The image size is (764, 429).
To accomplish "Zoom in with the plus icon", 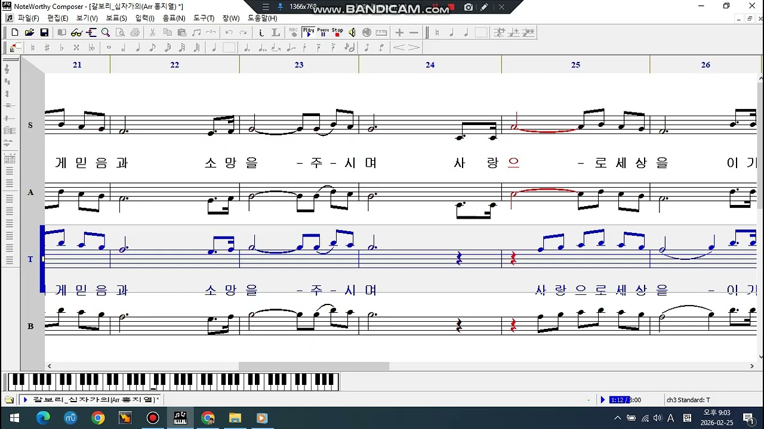I will tap(399, 33).
